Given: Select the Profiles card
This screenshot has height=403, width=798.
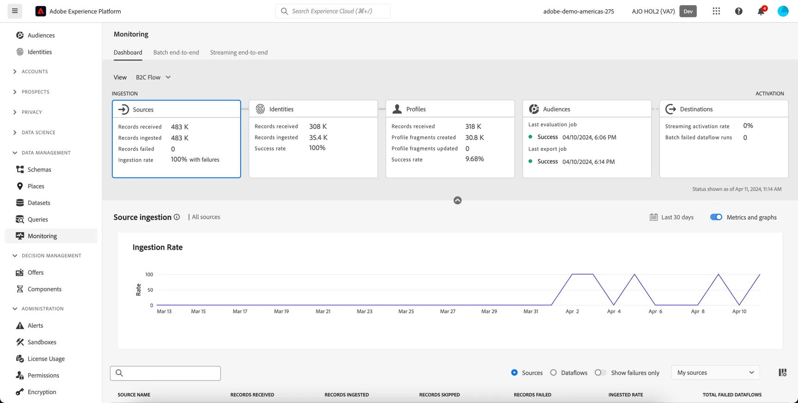Looking at the screenshot, I should click(450, 139).
